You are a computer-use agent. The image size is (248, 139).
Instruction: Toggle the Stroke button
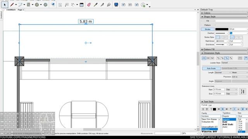click(x=208, y=29)
